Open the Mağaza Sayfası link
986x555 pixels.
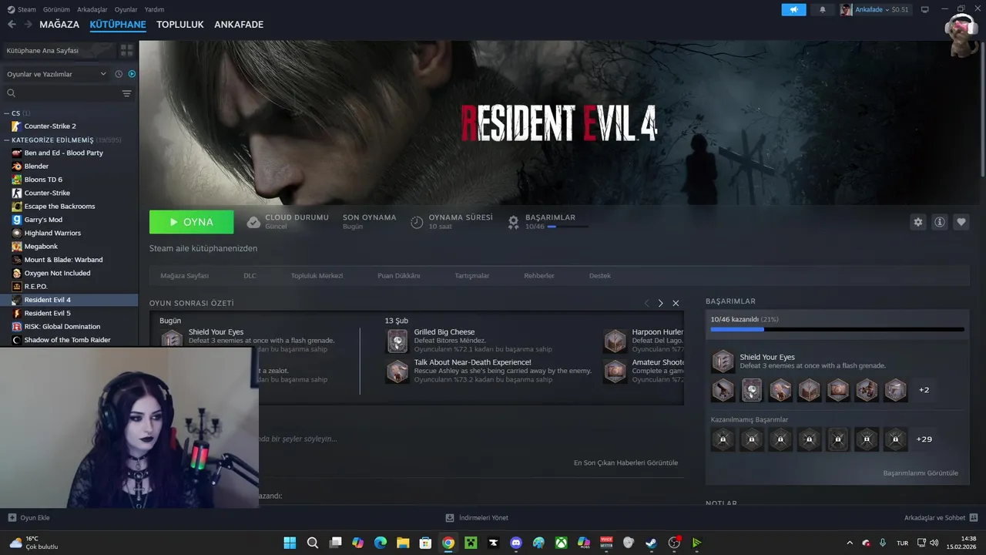[x=184, y=275]
